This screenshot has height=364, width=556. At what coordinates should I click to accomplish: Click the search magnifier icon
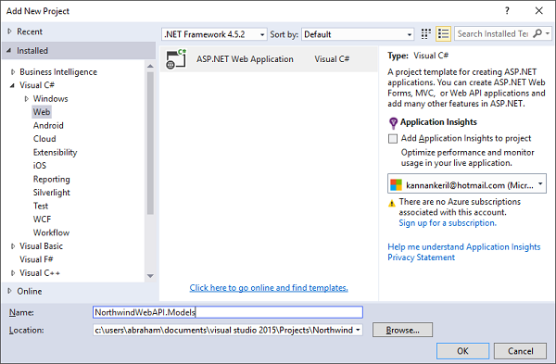(537, 33)
